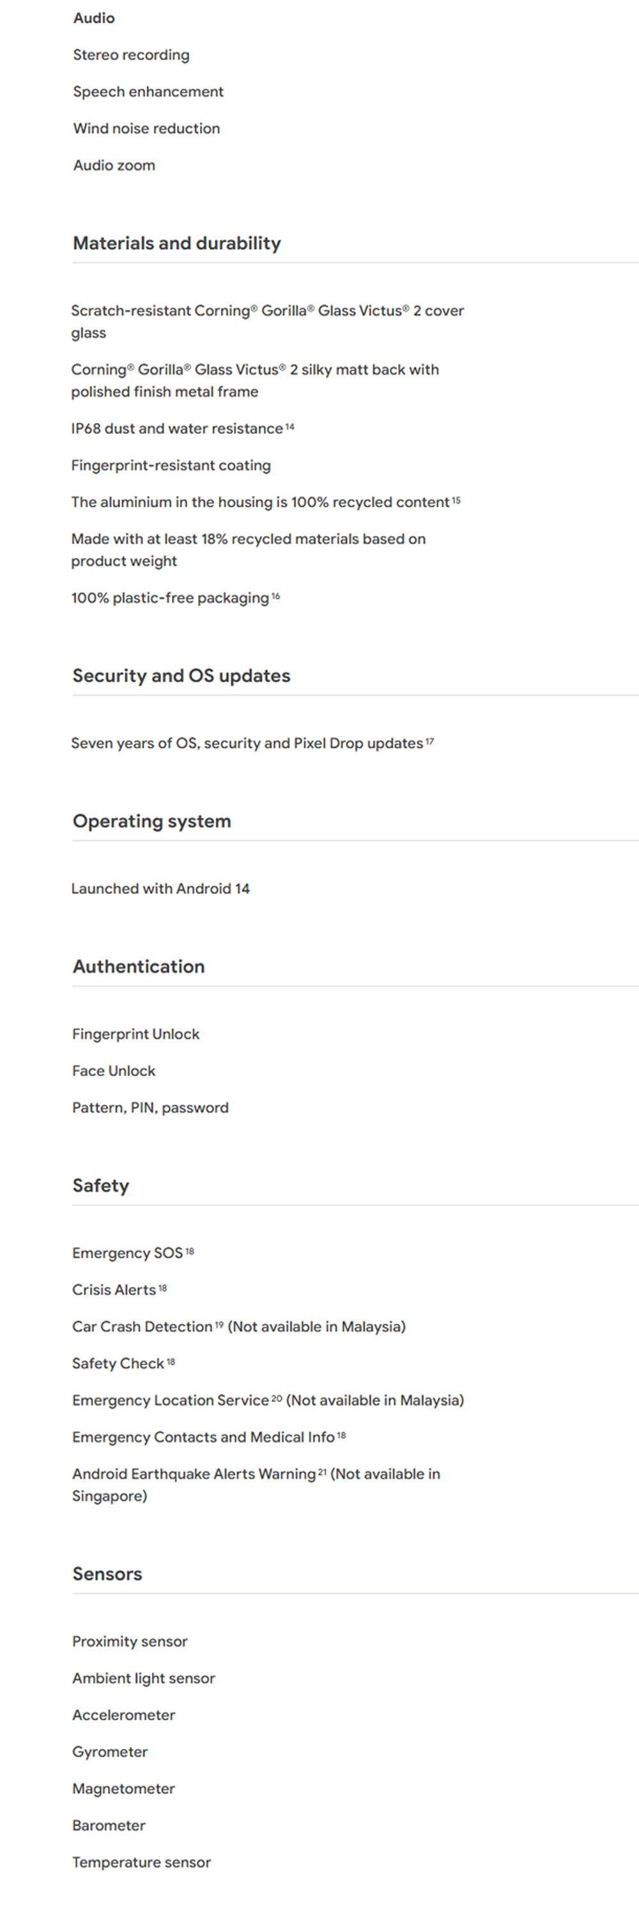Click the Materials and durability heading

tap(177, 243)
